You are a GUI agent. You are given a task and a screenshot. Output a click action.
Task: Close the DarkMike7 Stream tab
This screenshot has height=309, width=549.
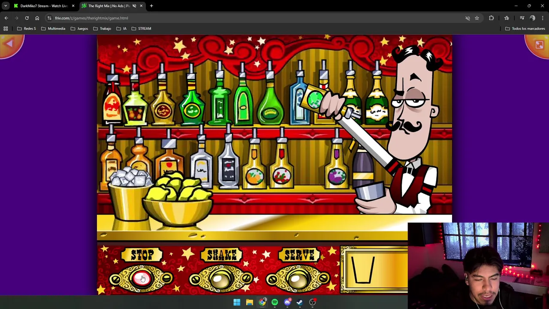click(73, 6)
